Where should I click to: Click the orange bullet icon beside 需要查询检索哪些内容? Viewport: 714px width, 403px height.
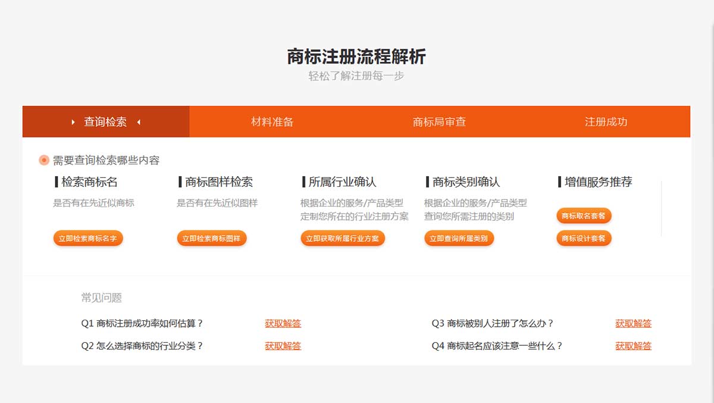click(x=44, y=160)
